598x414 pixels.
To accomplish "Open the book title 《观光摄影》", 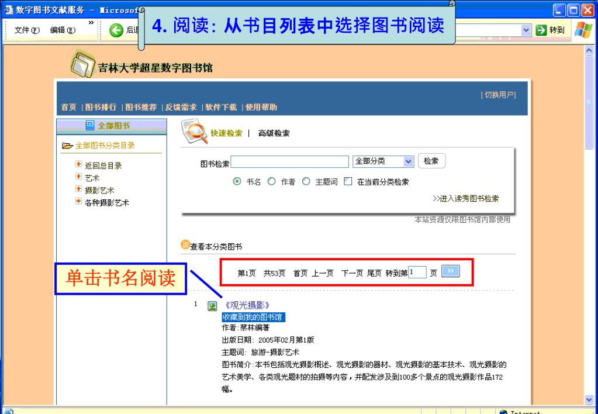I will pos(248,305).
